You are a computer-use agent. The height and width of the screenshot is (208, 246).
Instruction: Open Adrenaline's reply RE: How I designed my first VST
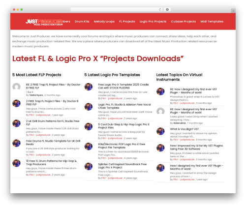click(193, 111)
